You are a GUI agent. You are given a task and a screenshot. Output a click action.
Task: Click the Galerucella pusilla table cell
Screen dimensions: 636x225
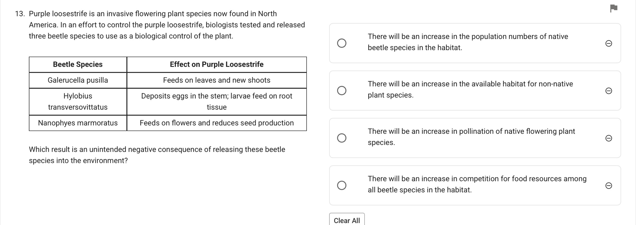78,80
